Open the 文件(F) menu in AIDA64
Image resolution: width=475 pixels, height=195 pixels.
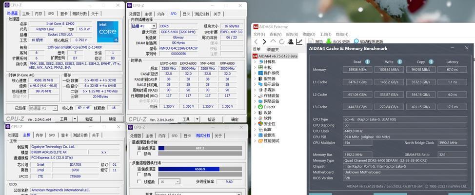click(259, 34)
